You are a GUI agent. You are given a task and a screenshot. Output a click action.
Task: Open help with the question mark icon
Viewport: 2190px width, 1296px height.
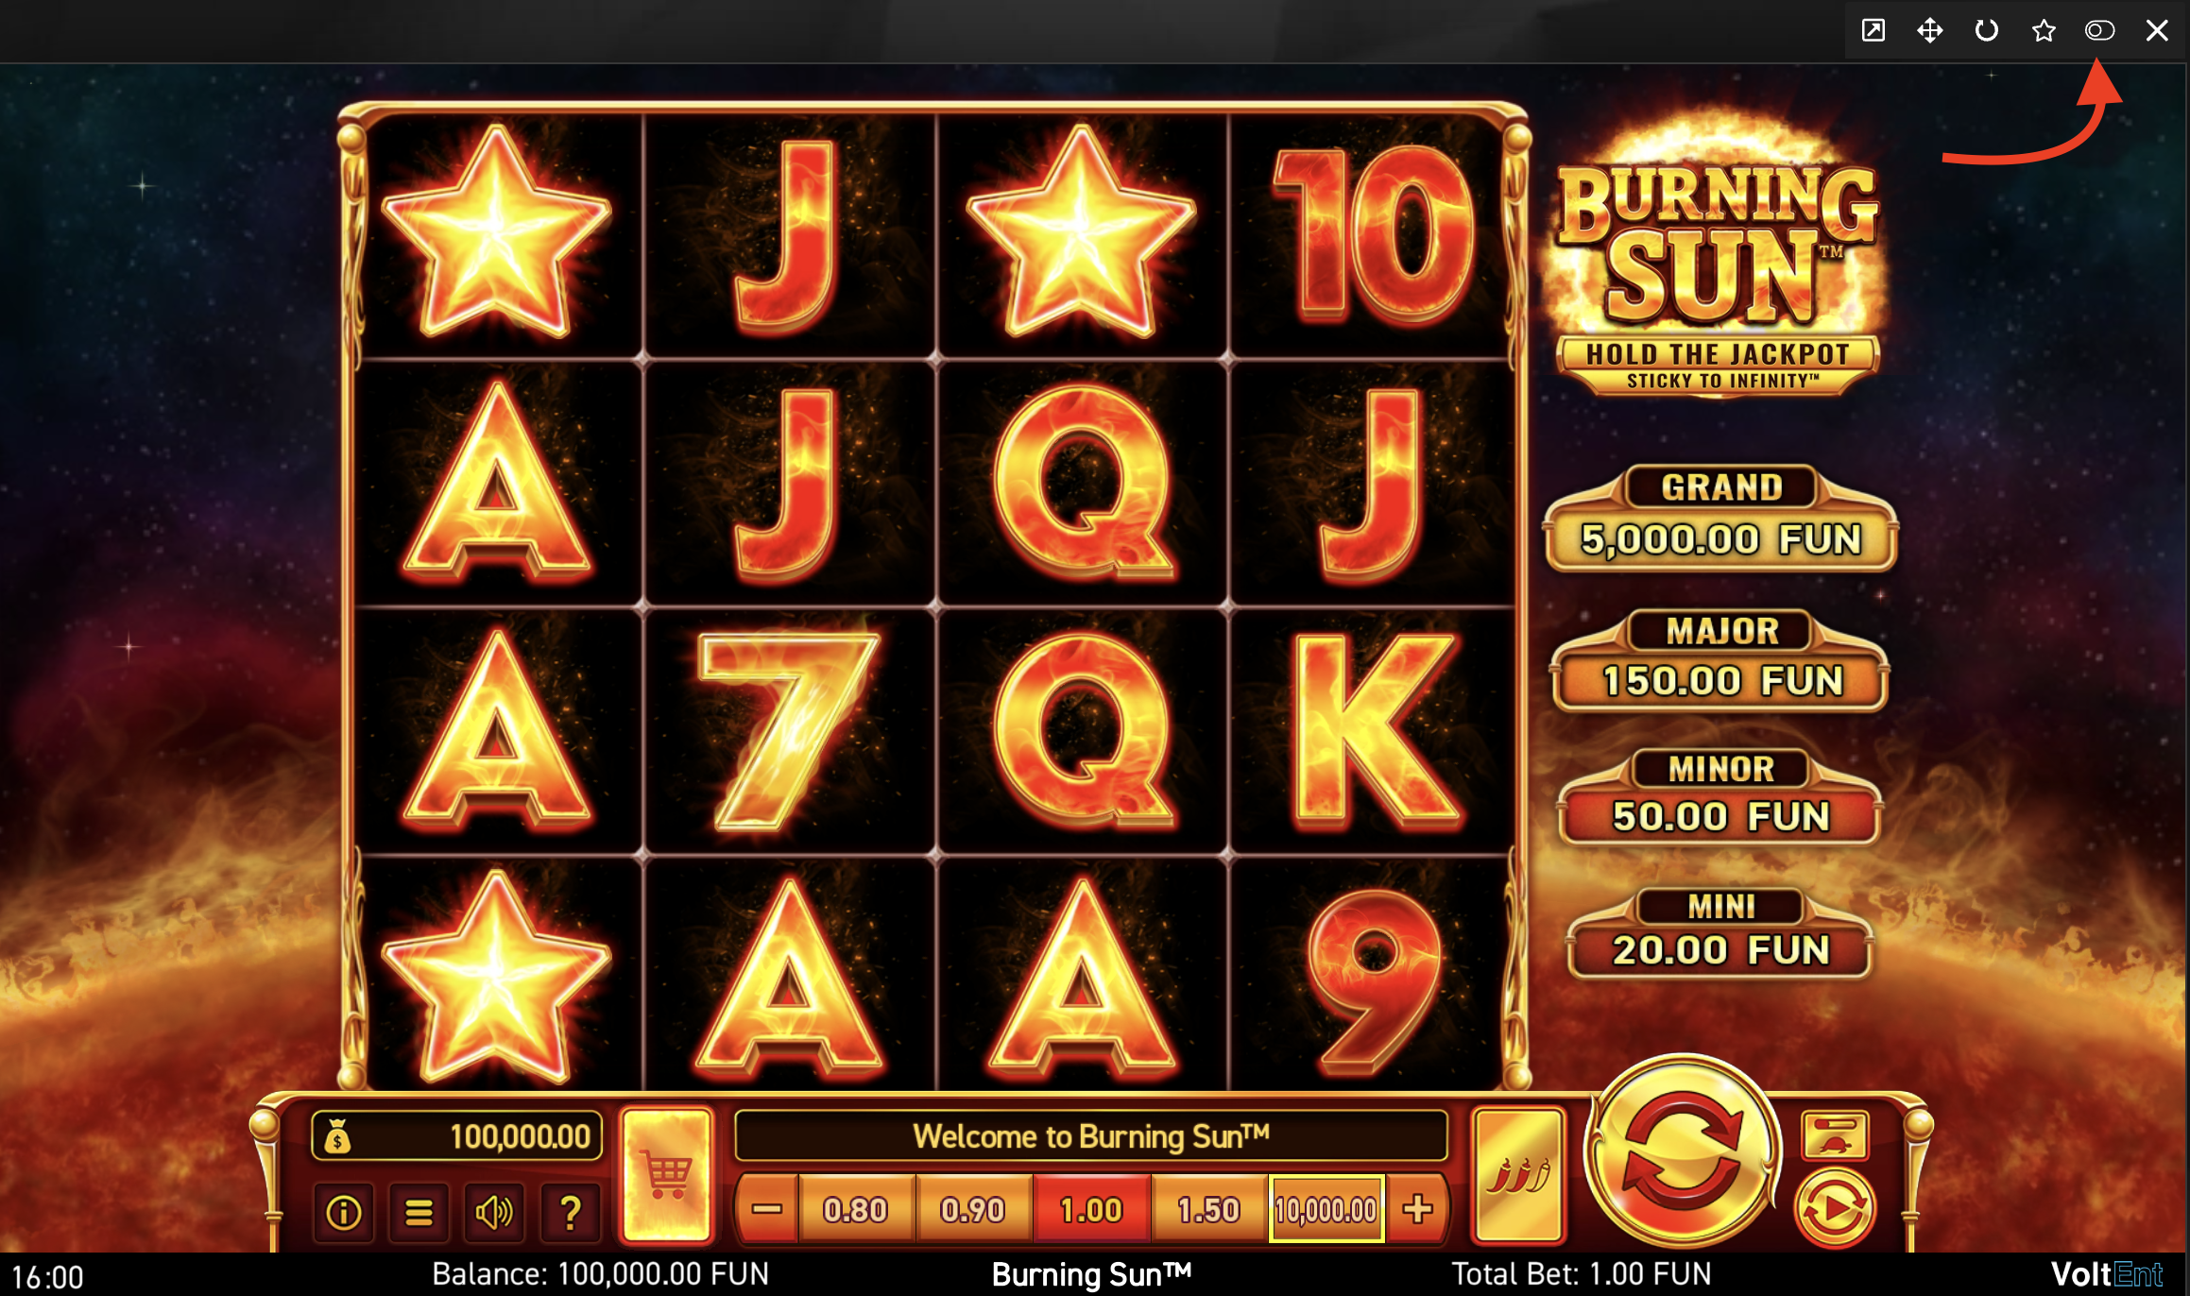(570, 1211)
